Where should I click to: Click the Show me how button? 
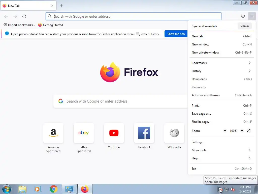point(176,34)
